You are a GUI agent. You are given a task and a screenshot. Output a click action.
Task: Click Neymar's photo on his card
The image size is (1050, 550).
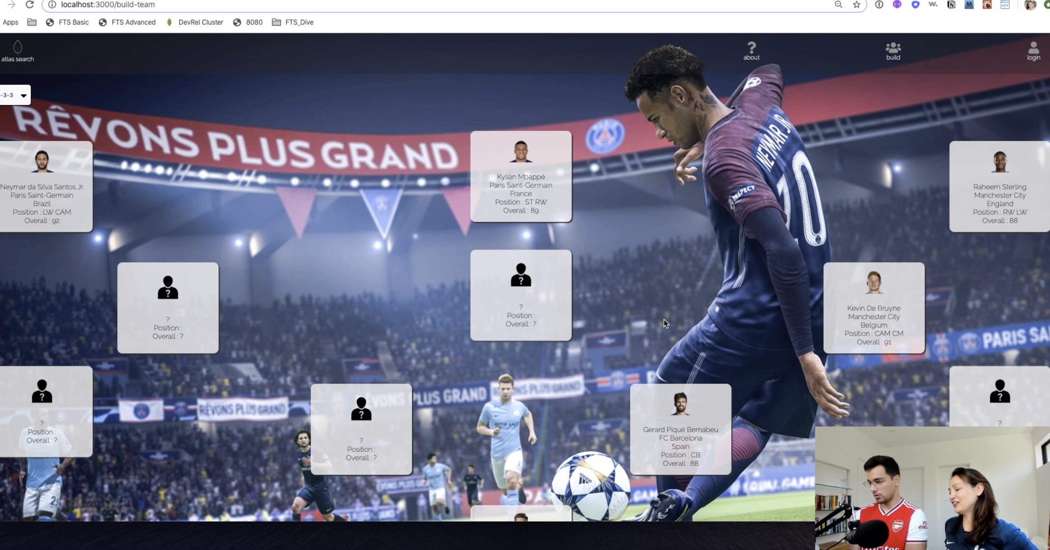tap(42, 162)
